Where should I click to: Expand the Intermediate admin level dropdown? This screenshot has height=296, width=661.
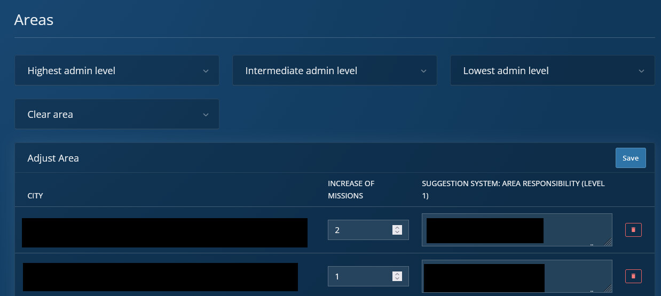coord(334,70)
